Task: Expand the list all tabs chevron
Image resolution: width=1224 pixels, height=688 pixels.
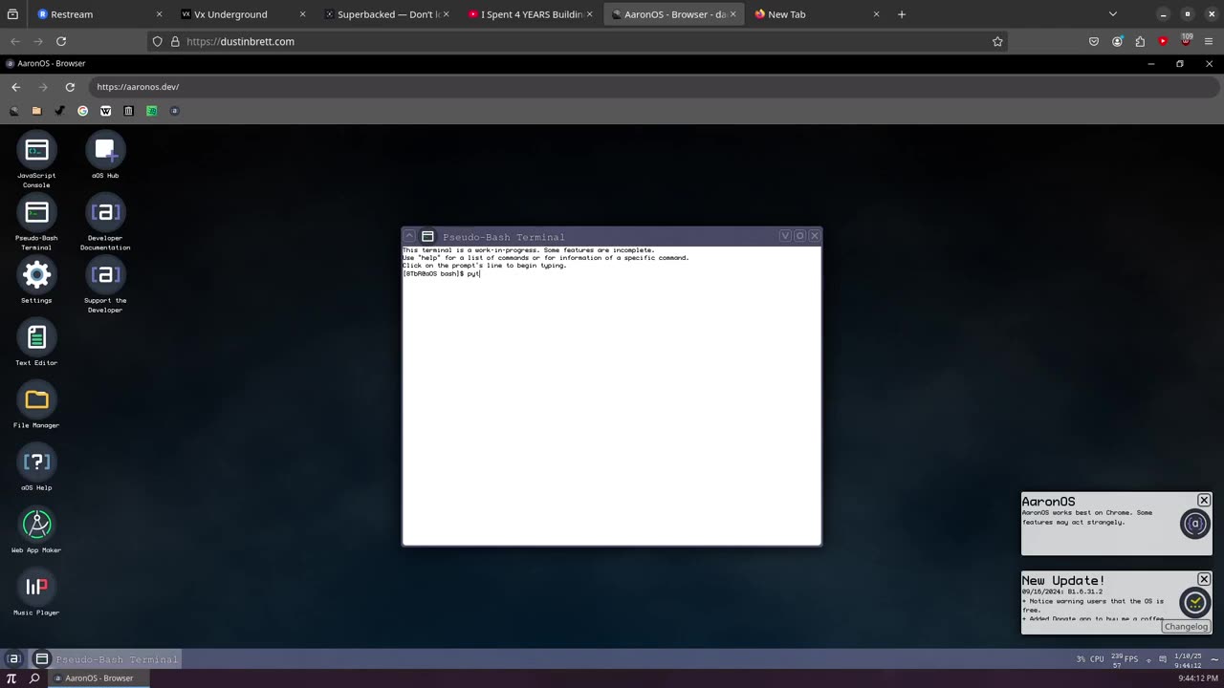Action: point(1112,14)
